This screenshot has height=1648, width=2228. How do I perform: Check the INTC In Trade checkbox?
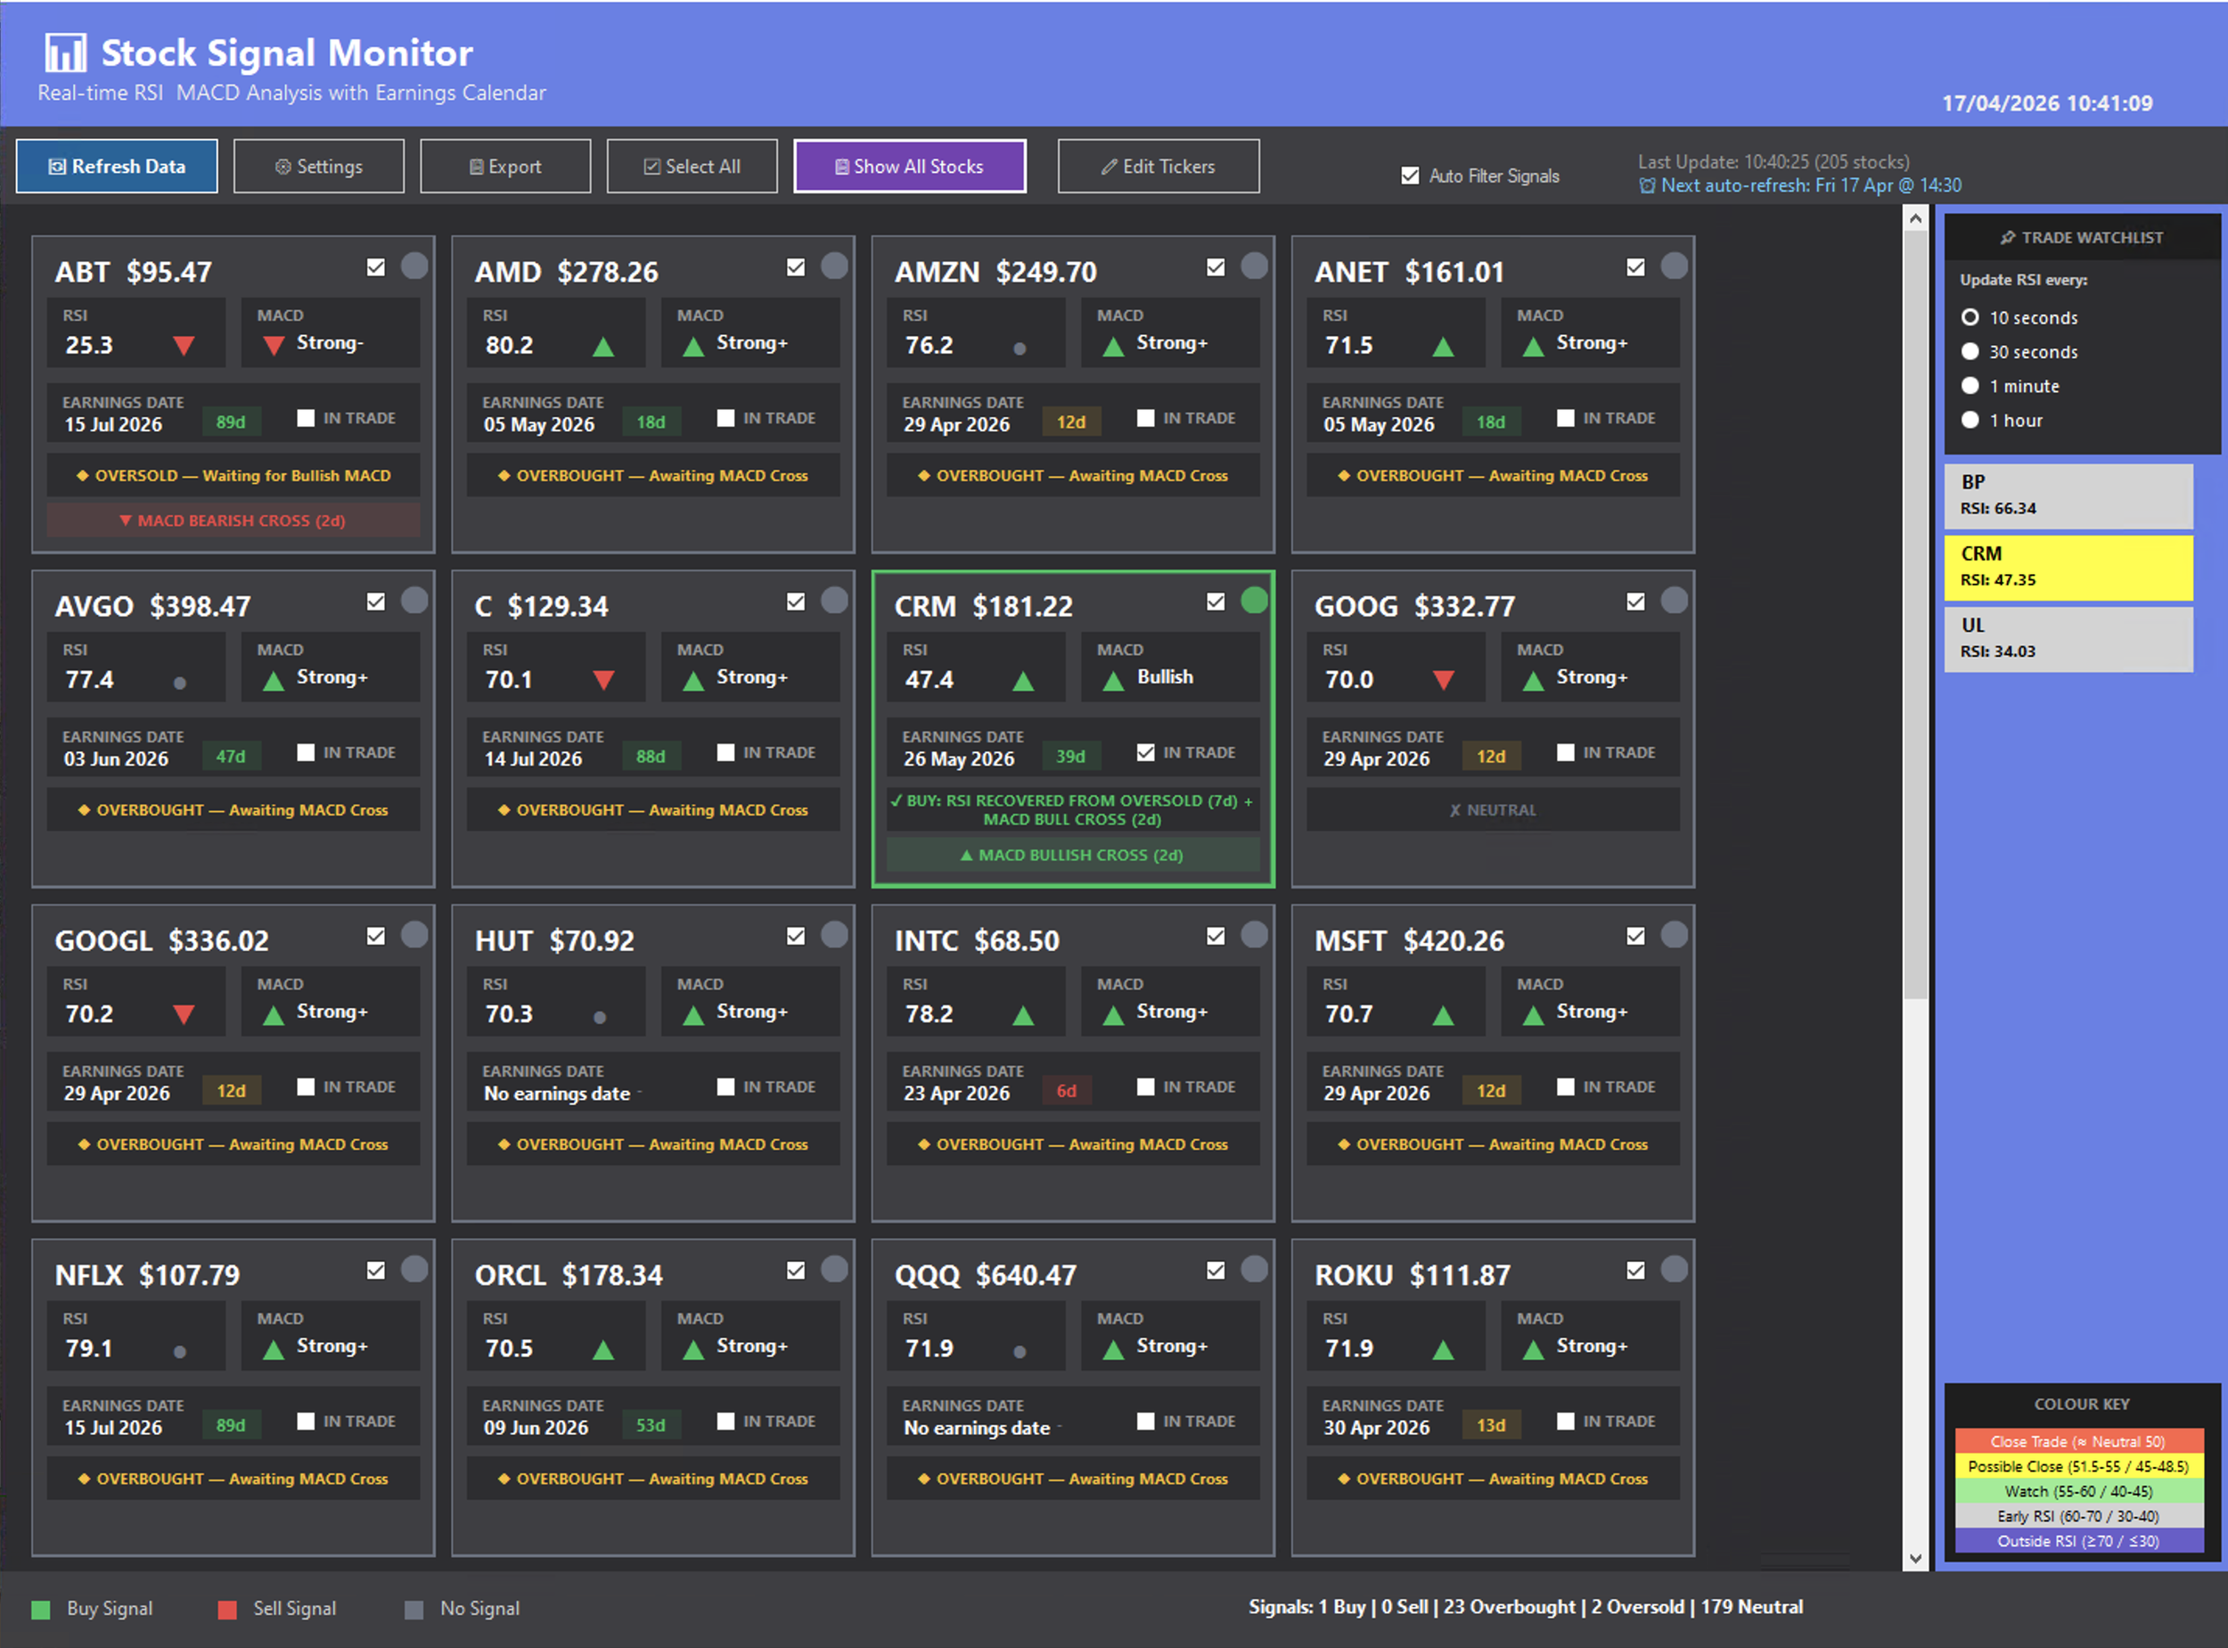point(1145,1086)
